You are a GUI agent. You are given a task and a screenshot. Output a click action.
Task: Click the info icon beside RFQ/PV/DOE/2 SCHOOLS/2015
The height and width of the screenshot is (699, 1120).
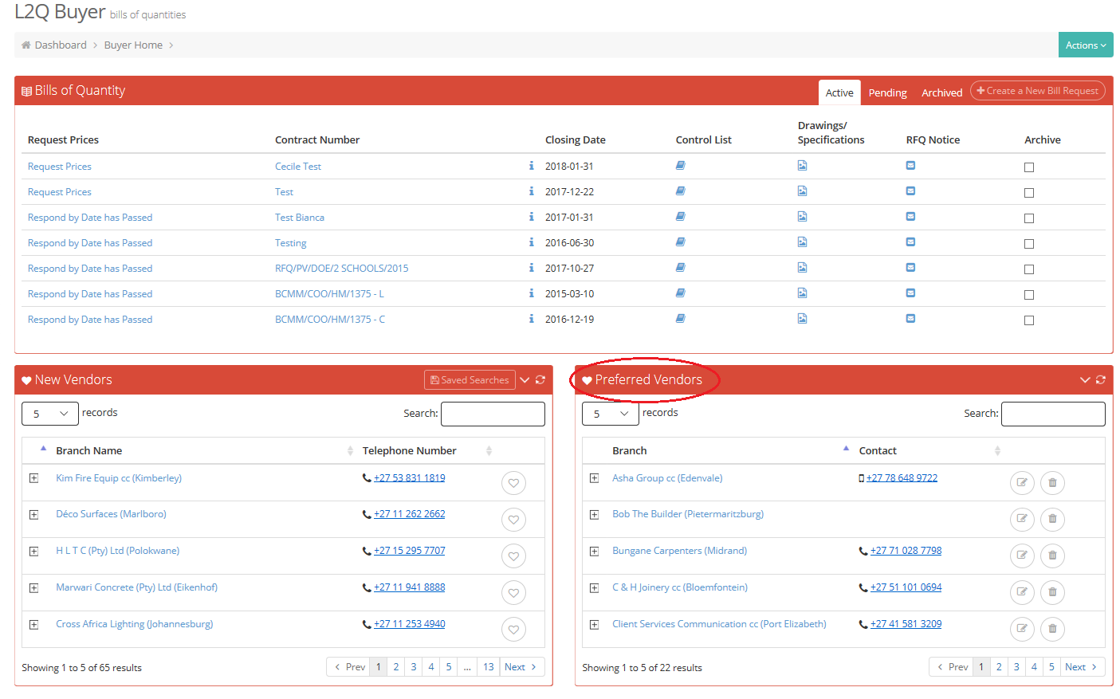pos(531,268)
